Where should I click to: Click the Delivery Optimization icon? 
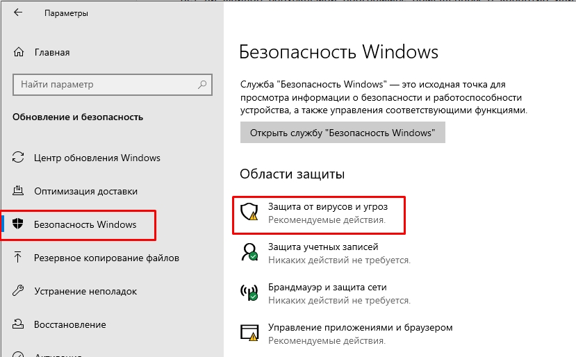point(19,191)
